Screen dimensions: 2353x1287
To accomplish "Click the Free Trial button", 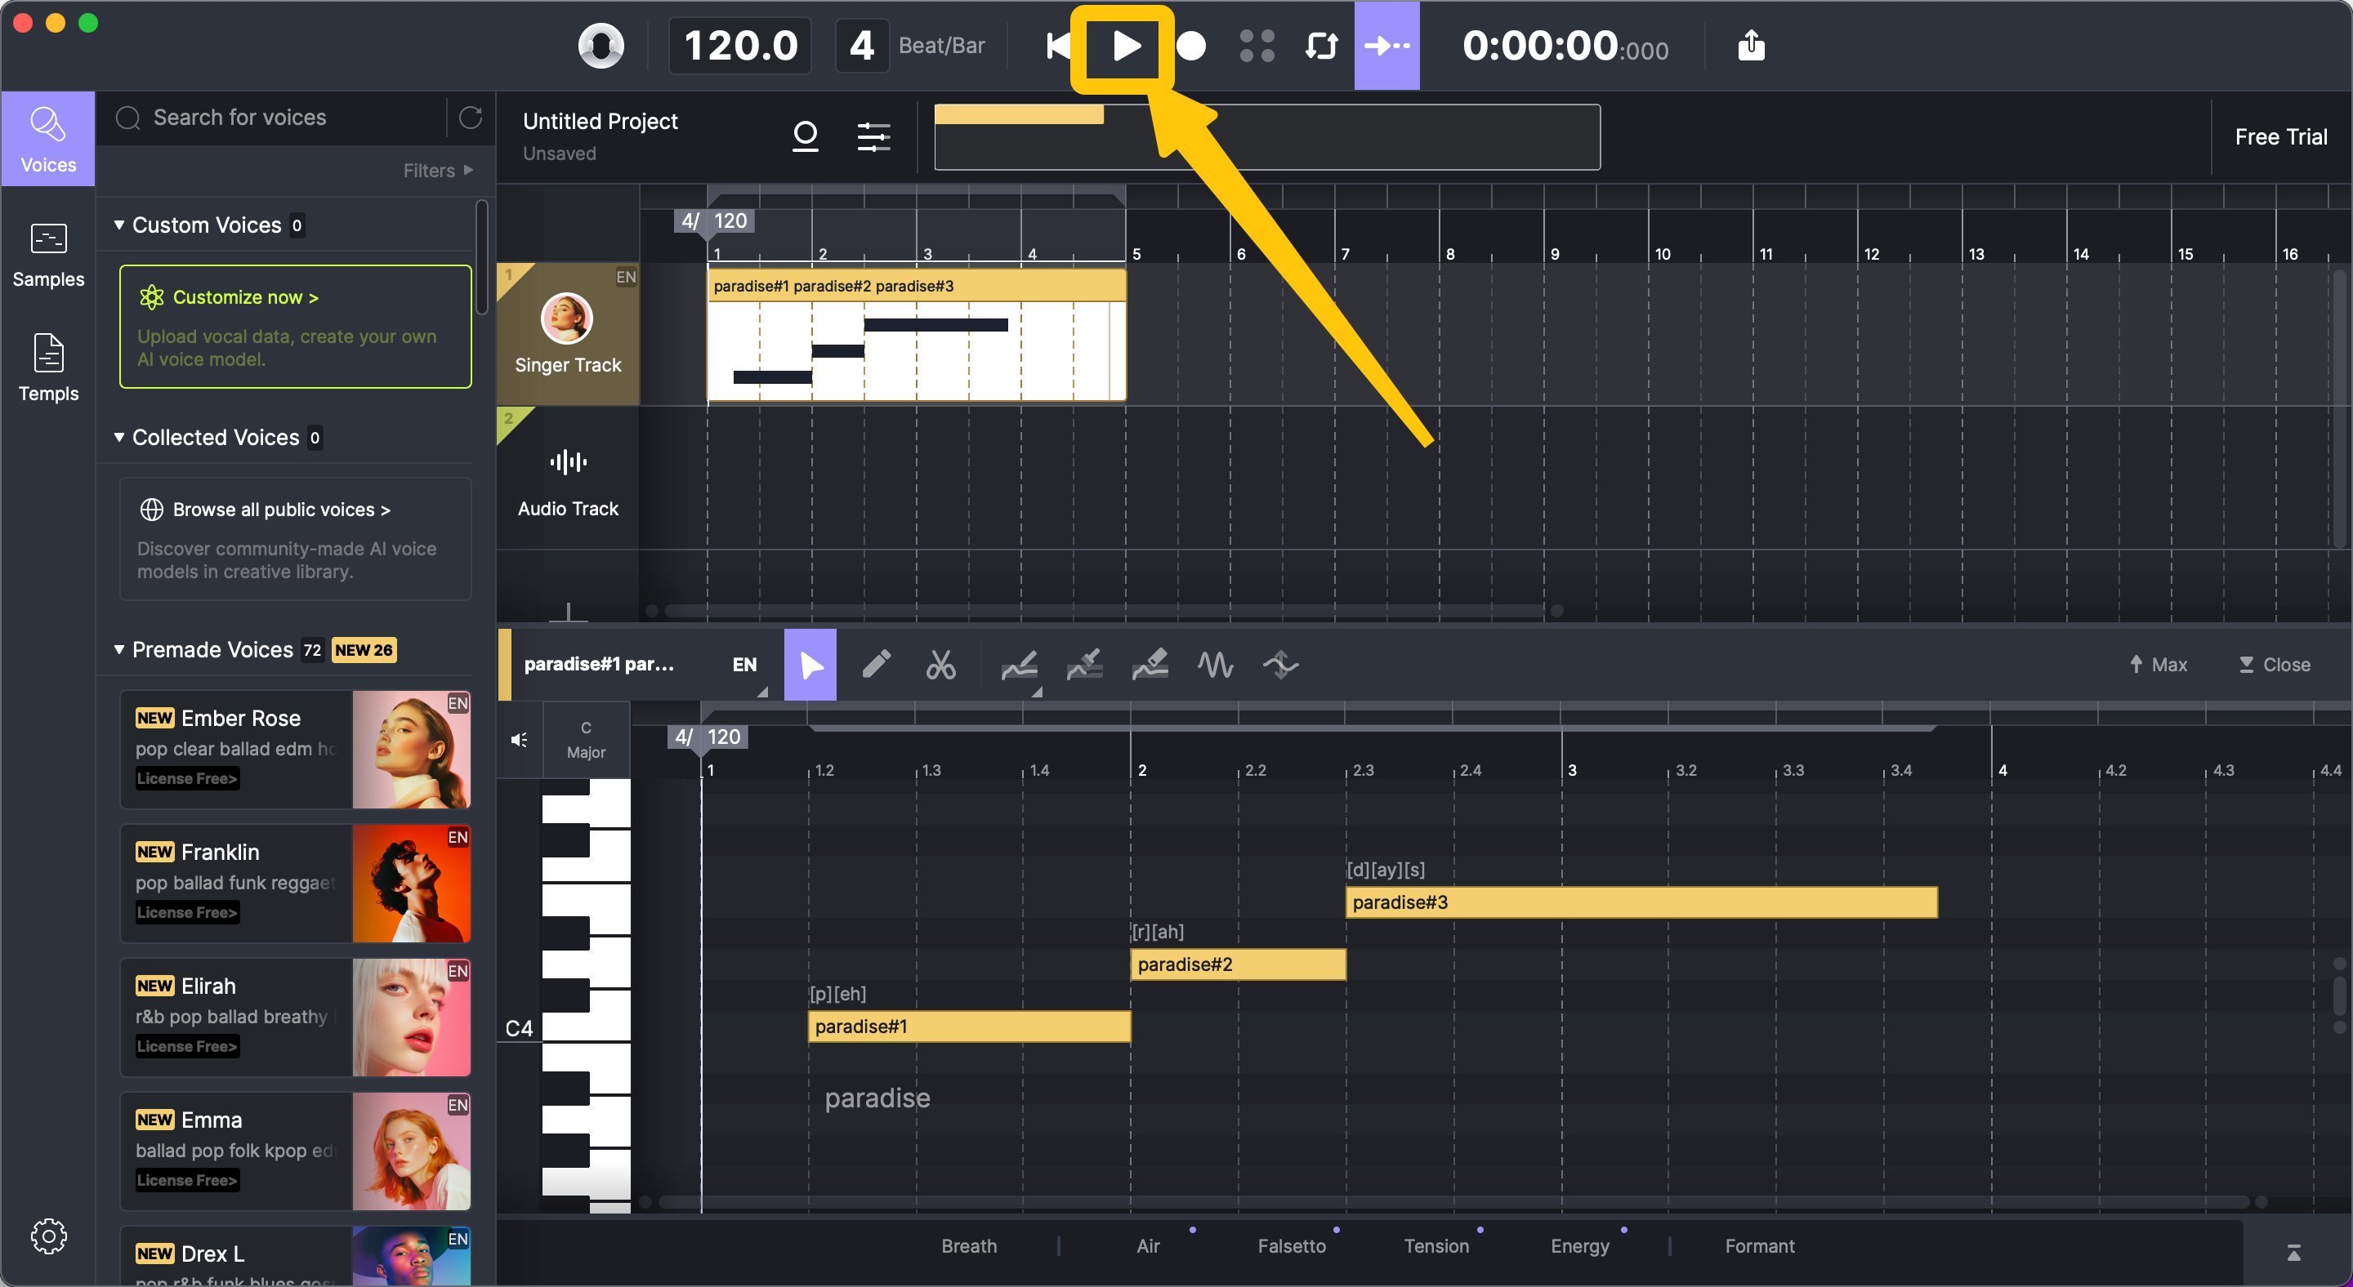I will click(x=2281, y=136).
